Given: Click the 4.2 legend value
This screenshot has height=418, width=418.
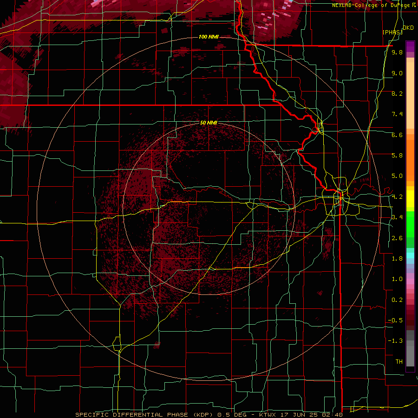Looking at the screenshot, I should [x=397, y=197].
